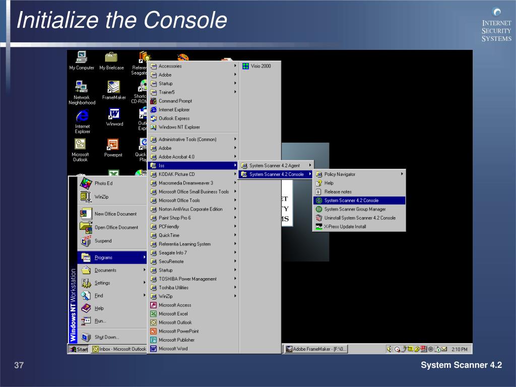Screen dimensions: 516x387
Task: Expand Adobe Acrobat 4.0 submenu
Action: click(x=194, y=157)
